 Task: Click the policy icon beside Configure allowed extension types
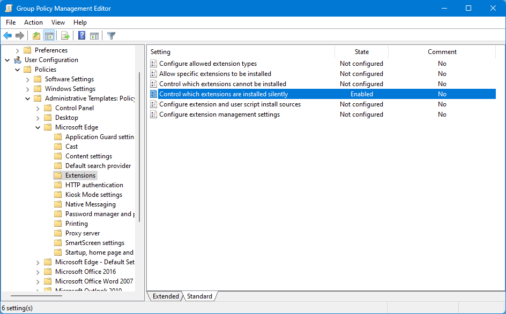(154, 64)
